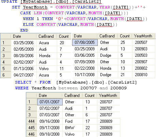The image size is (156, 137).
Task: Select the 07/01/2007 highlighted date cell
Action: click(x=50, y=102)
